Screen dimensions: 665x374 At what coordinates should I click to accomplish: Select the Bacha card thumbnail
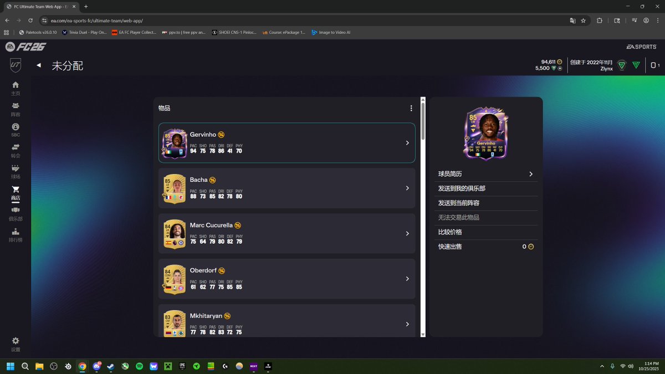pos(175,188)
